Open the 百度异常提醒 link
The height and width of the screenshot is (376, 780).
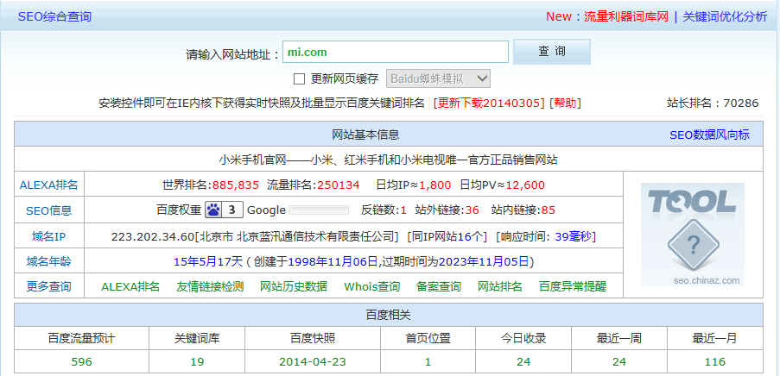click(x=573, y=286)
